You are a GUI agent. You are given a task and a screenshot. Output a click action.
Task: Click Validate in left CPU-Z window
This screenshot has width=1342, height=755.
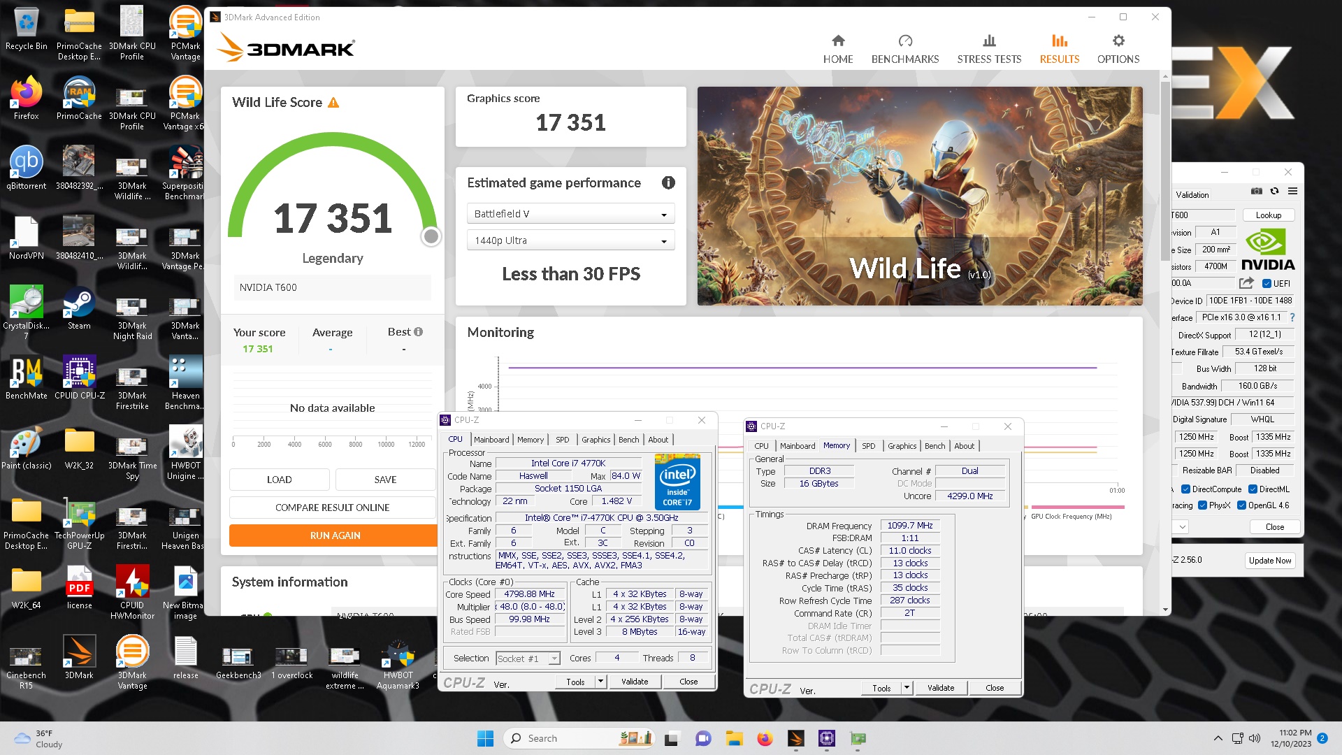[x=635, y=682]
